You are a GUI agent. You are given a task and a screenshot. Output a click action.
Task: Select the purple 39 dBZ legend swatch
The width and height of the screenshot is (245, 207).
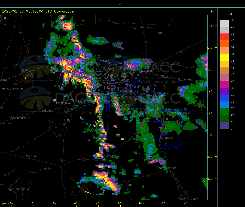click(224, 91)
